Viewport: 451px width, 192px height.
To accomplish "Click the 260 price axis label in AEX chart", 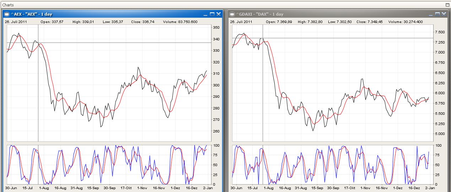I will [216, 131].
